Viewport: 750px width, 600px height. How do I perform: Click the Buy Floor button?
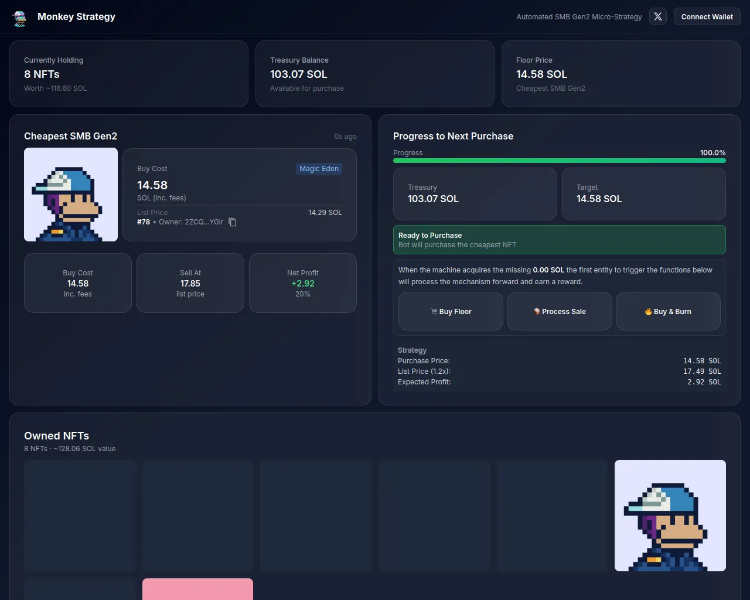[451, 311]
